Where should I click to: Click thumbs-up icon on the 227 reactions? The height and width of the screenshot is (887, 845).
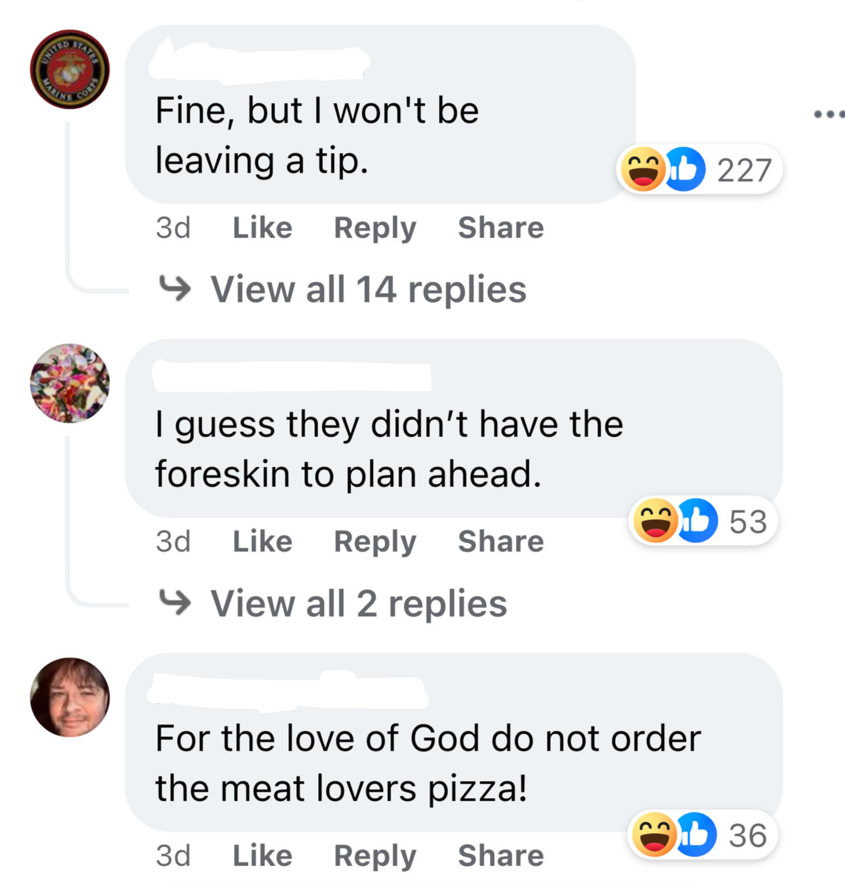pyautogui.click(x=685, y=169)
